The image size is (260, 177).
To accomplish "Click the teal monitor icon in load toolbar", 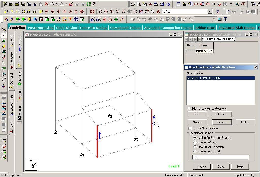I will click(x=220, y=19).
